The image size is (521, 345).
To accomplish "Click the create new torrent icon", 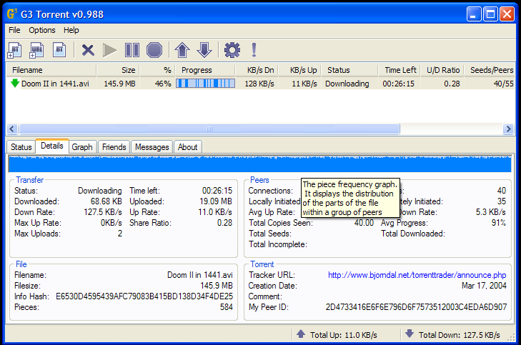I will point(60,50).
